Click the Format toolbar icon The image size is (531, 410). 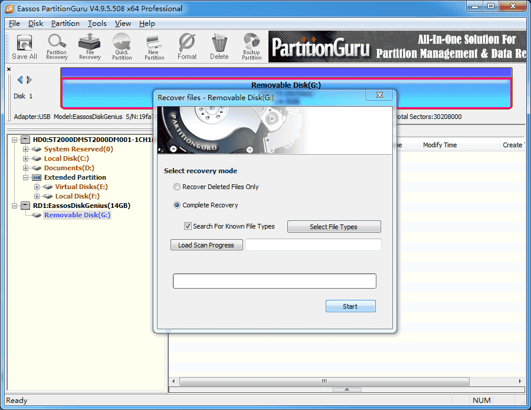point(187,47)
